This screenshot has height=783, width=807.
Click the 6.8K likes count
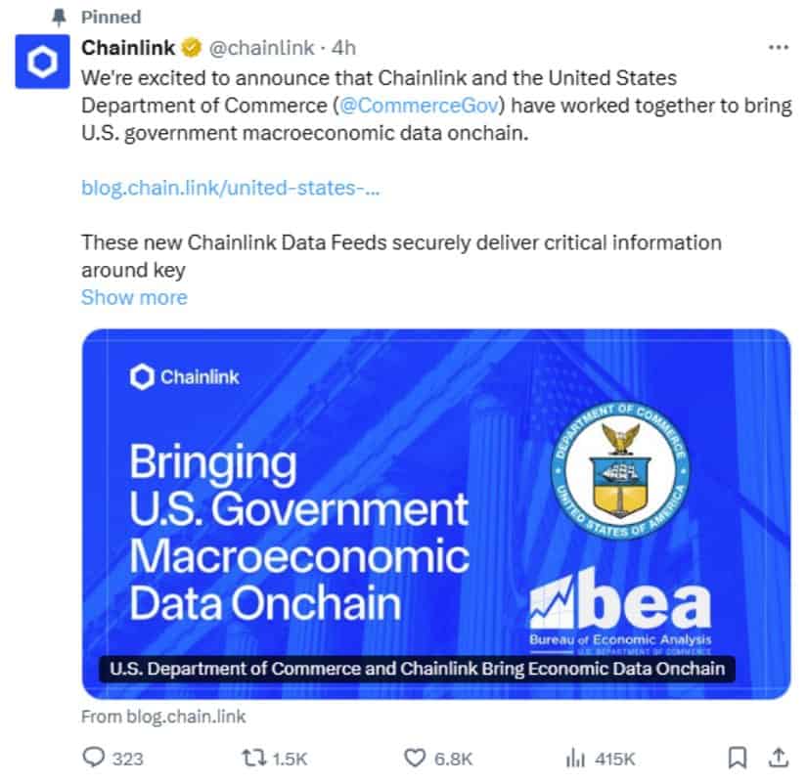pyautogui.click(x=453, y=759)
